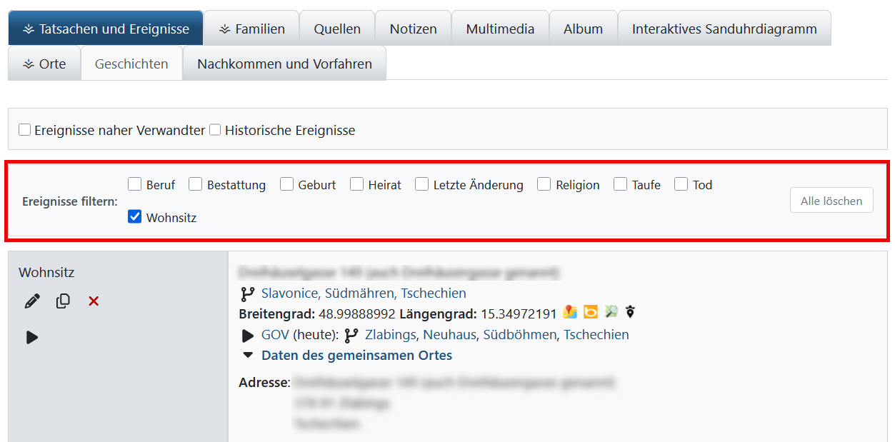Click the GOV map pin icon
The image size is (895, 442).
(630, 311)
